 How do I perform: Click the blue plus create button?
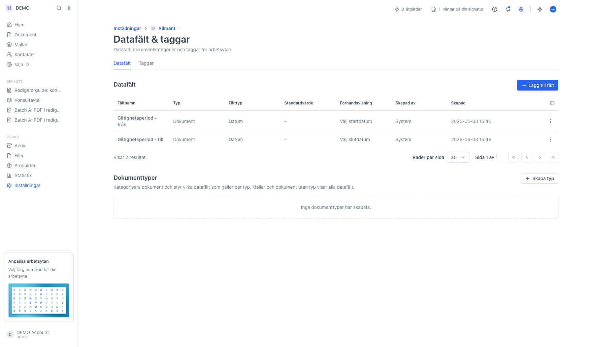pos(553,9)
